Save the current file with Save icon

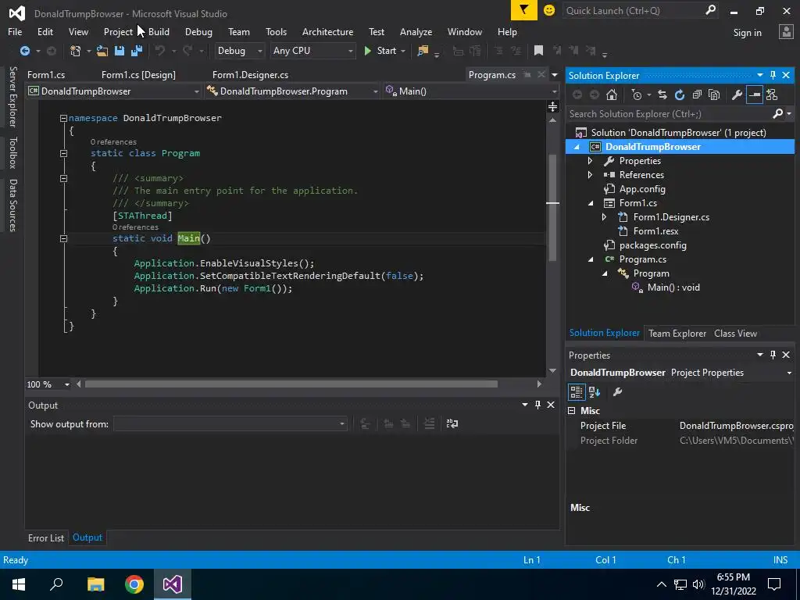(x=120, y=51)
